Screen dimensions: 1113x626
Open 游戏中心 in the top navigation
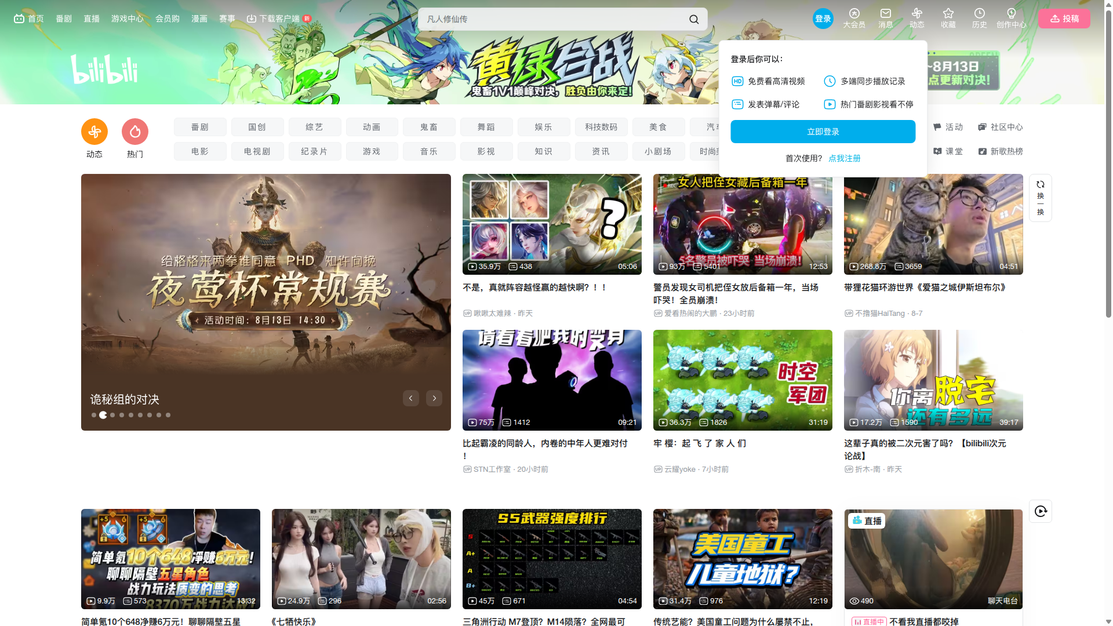[128, 19]
